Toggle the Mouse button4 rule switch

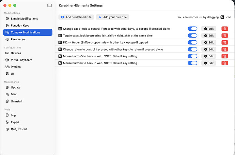click(192, 63)
